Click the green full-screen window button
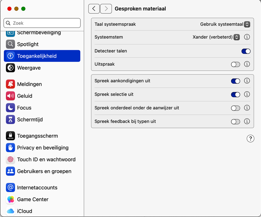261x217 pixels. (x=23, y=9)
